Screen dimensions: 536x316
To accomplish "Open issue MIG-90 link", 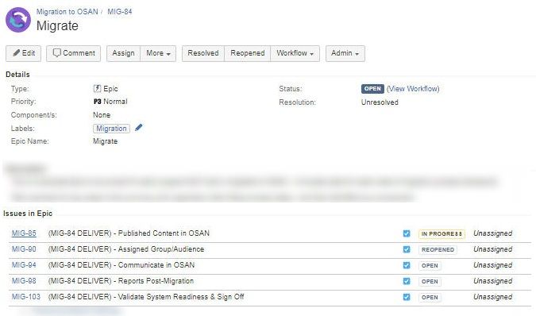I will pos(24,249).
